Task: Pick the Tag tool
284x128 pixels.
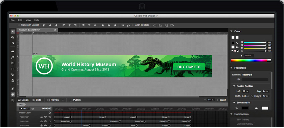Action: 13,52
